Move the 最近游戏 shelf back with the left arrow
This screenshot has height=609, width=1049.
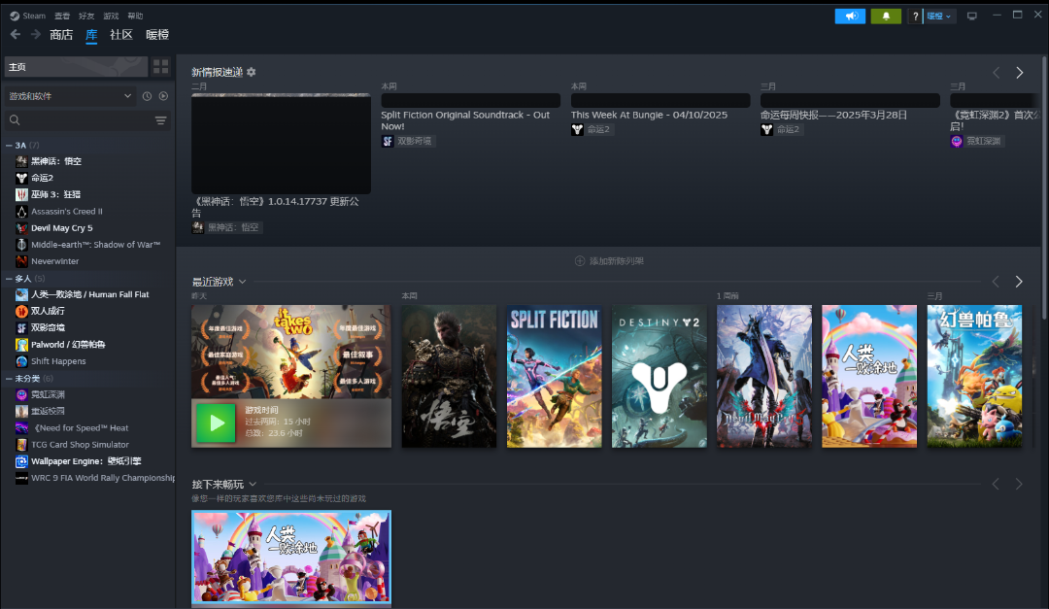pos(997,282)
